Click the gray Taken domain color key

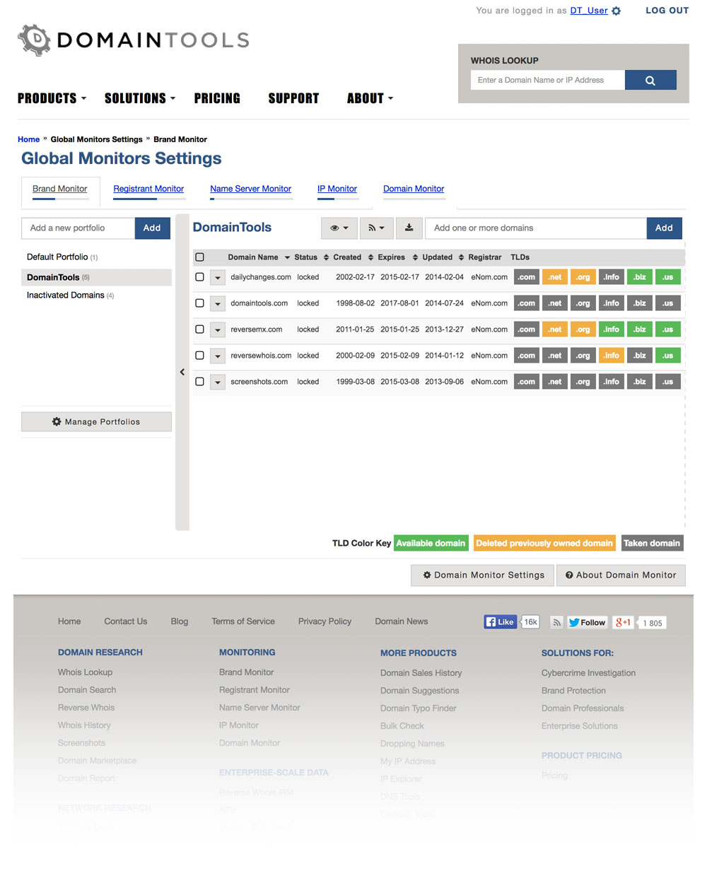652,543
